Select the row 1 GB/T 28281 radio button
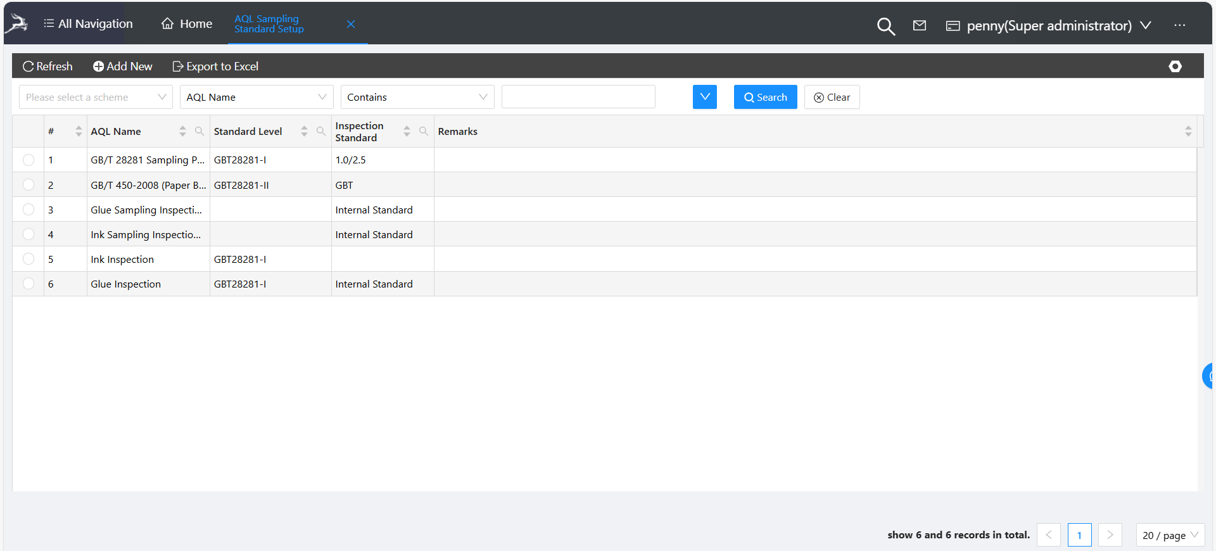The width and height of the screenshot is (1216, 551). (x=28, y=160)
